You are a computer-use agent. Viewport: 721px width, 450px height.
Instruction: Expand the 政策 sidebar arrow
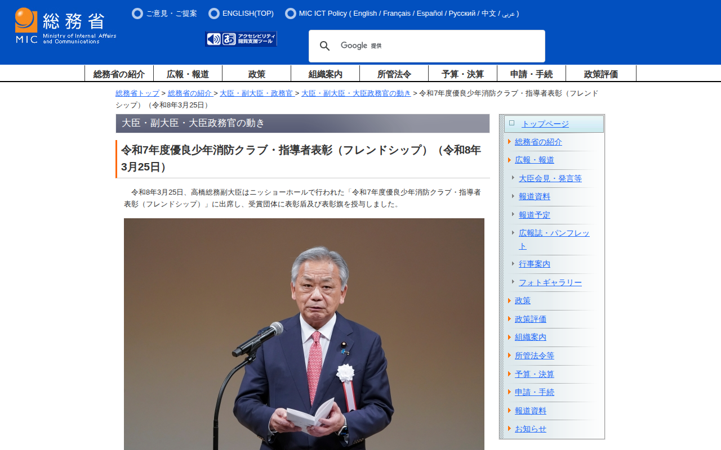[509, 301]
